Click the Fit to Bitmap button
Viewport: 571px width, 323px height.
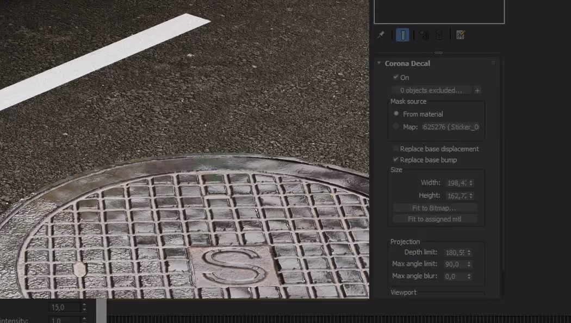pyautogui.click(x=433, y=207)
